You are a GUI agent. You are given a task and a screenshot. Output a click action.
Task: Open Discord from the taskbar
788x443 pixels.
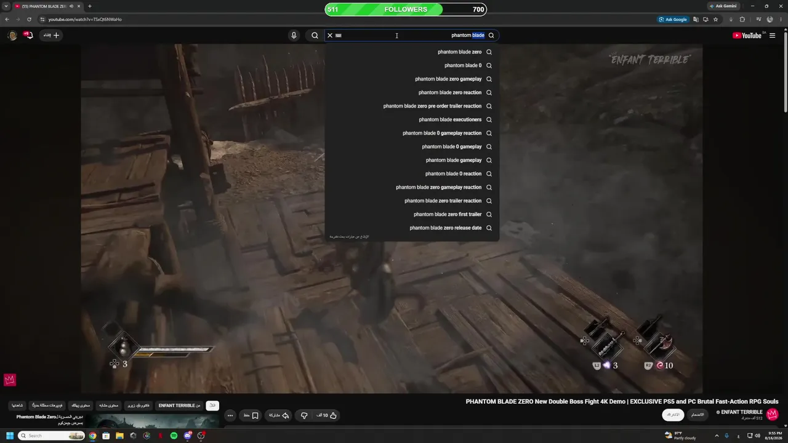188,436
